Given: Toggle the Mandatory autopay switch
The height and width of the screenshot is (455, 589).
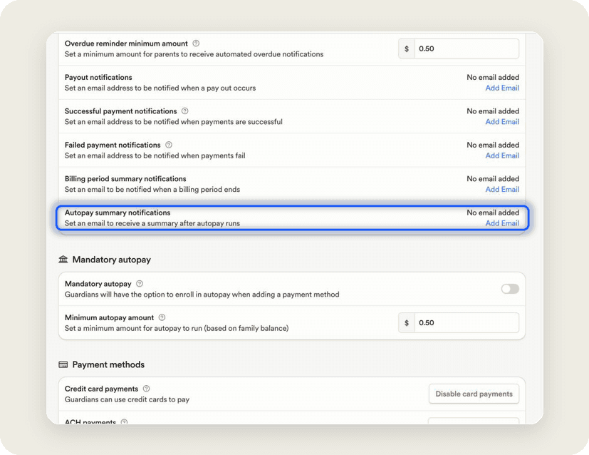Looking at the screenshot, I should (x=510, y=289).
